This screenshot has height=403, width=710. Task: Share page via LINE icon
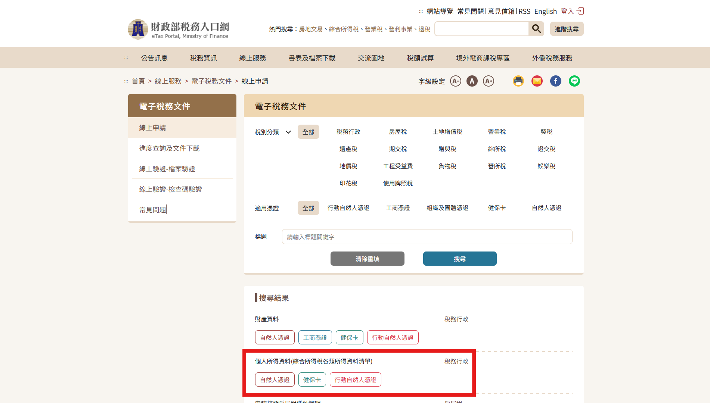point(574,81)
